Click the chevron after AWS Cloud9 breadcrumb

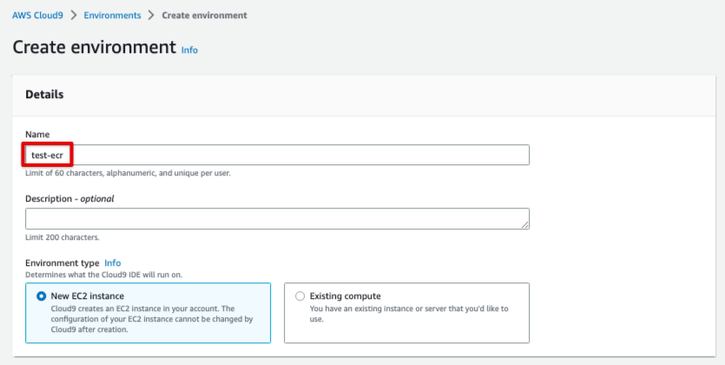[x=74, y=16]
